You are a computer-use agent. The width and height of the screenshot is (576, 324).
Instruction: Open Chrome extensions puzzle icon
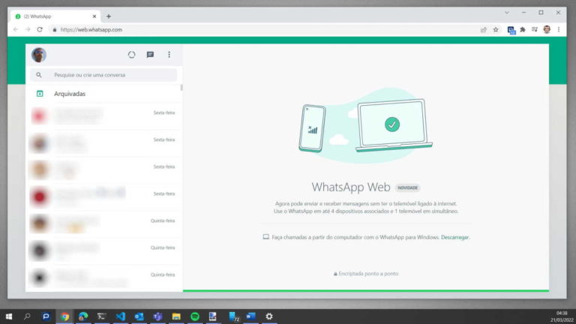pyautogui.click(x=523, y=29)
